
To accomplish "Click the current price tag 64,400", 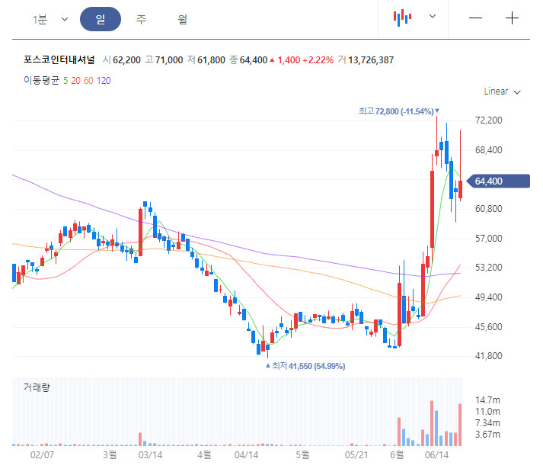I will [x=498, y=181].
